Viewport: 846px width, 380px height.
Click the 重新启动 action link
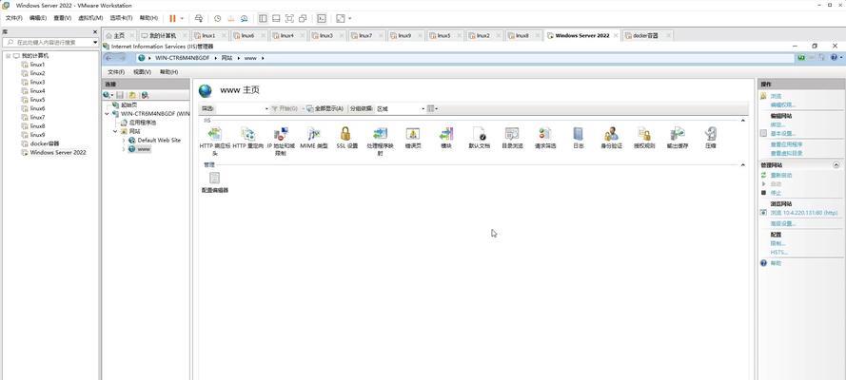pyautogui.click(x=780, y=175)
